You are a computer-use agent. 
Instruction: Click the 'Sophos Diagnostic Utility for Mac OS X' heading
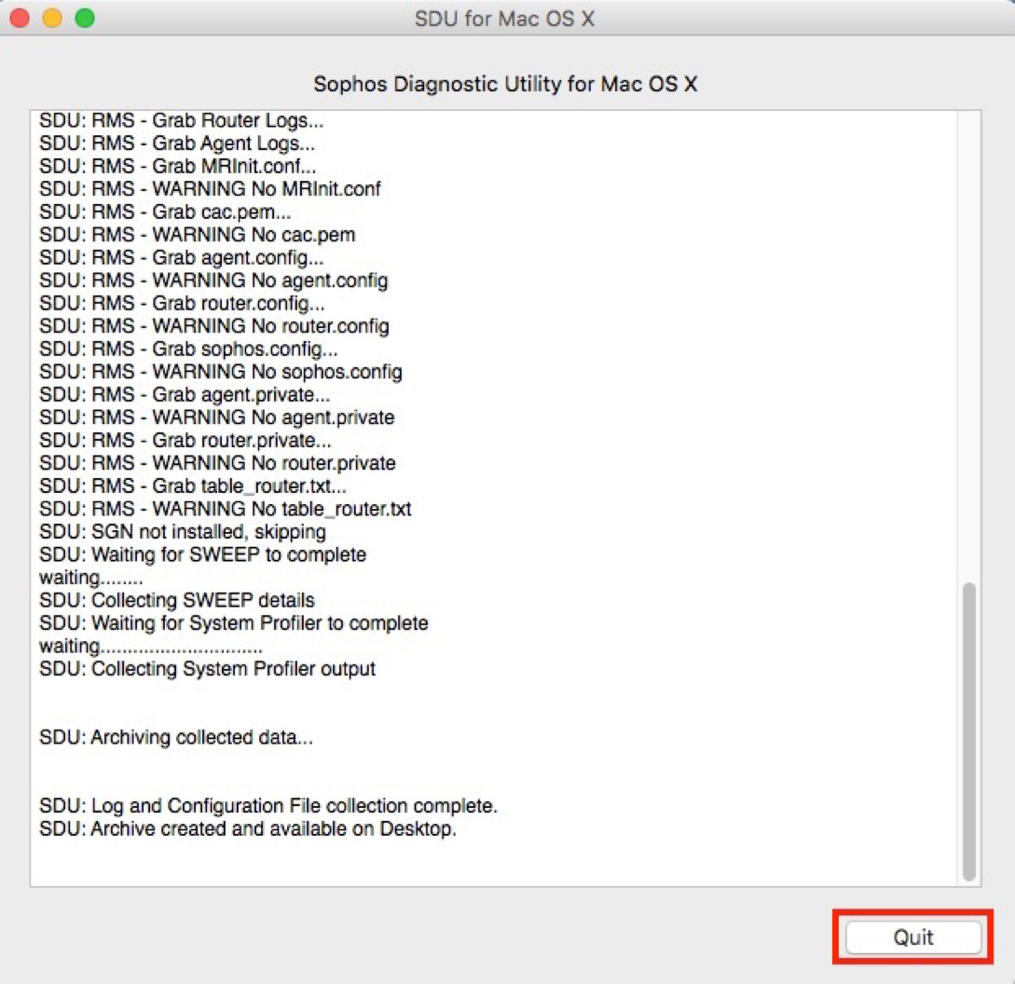pos(505,84)
